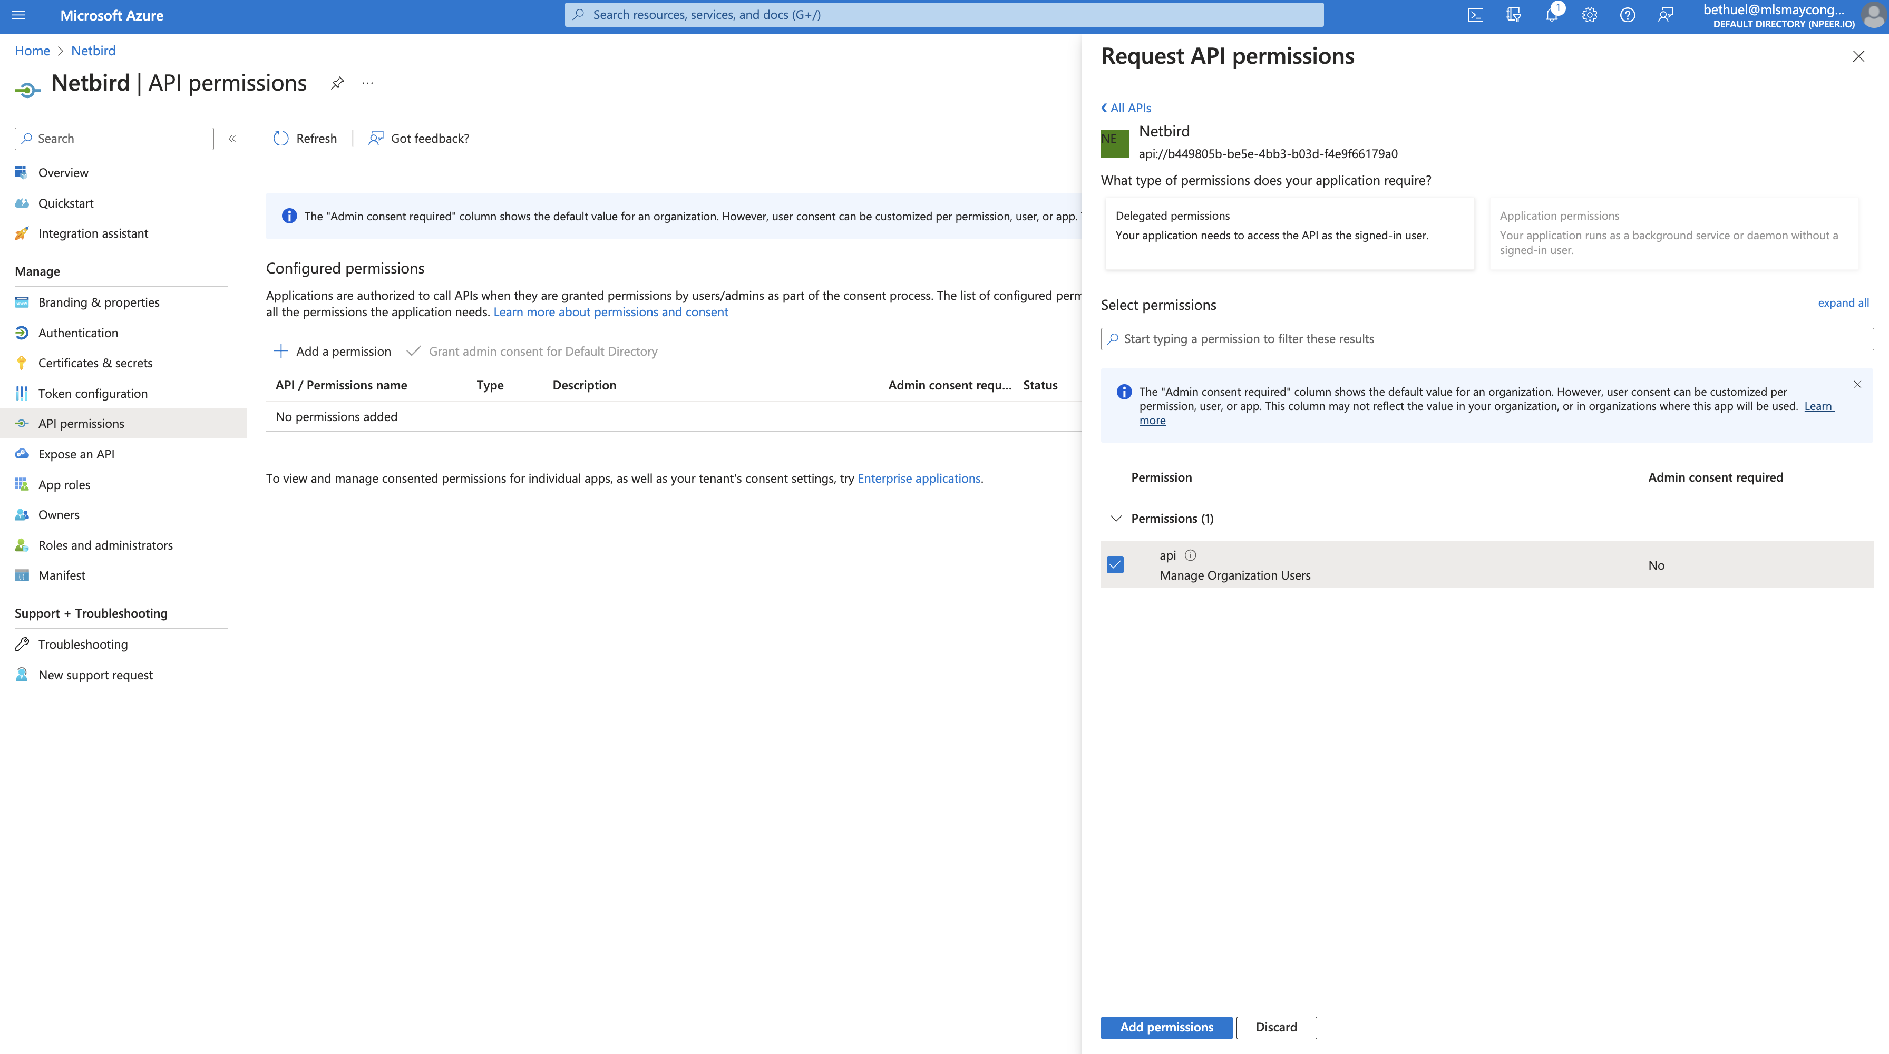Select the Application permissions tile

click(1674, 233)
